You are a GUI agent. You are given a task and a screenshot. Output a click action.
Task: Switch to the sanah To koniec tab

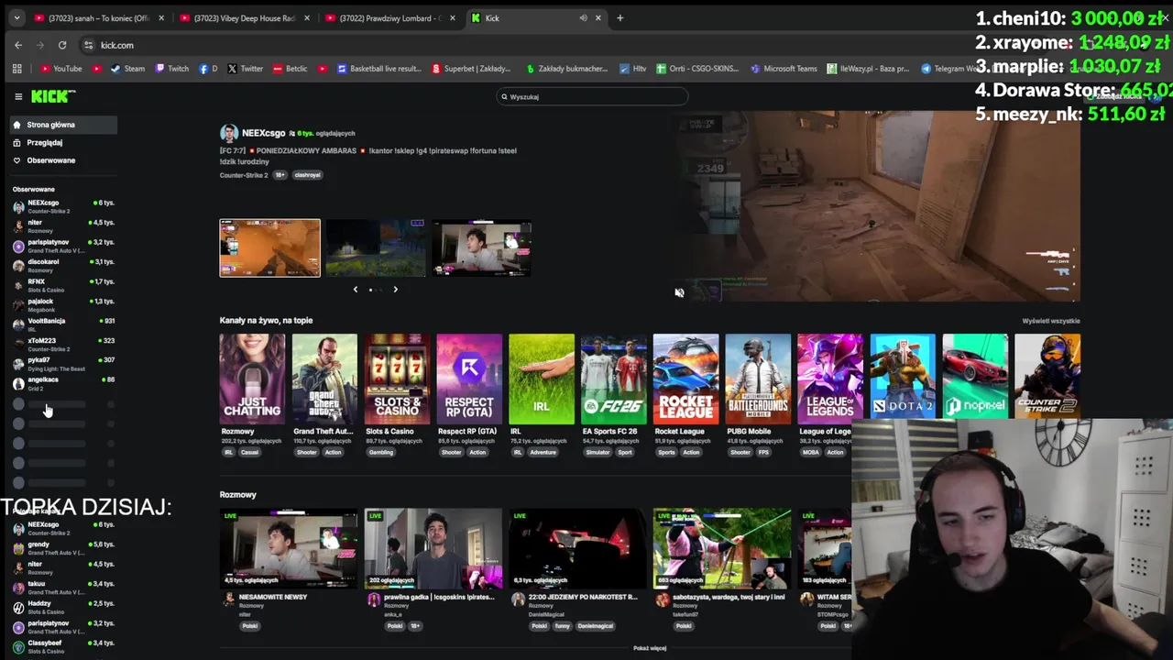pyautogui.click(x=99, y=17)
